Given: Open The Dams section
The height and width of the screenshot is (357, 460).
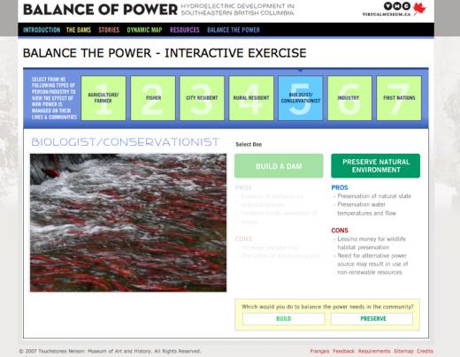Looking at the screenshot, I should [79, 30].
